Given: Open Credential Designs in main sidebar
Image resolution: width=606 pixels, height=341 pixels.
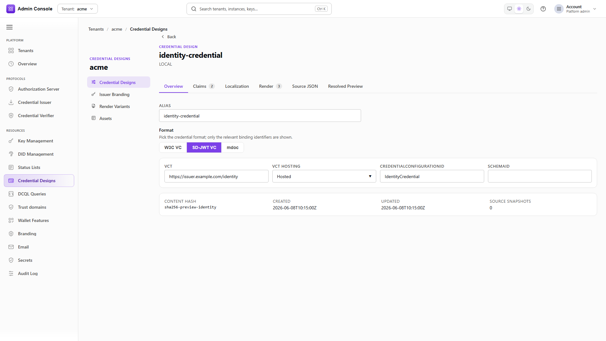Looking at the screenshot, I should point(39,181).
